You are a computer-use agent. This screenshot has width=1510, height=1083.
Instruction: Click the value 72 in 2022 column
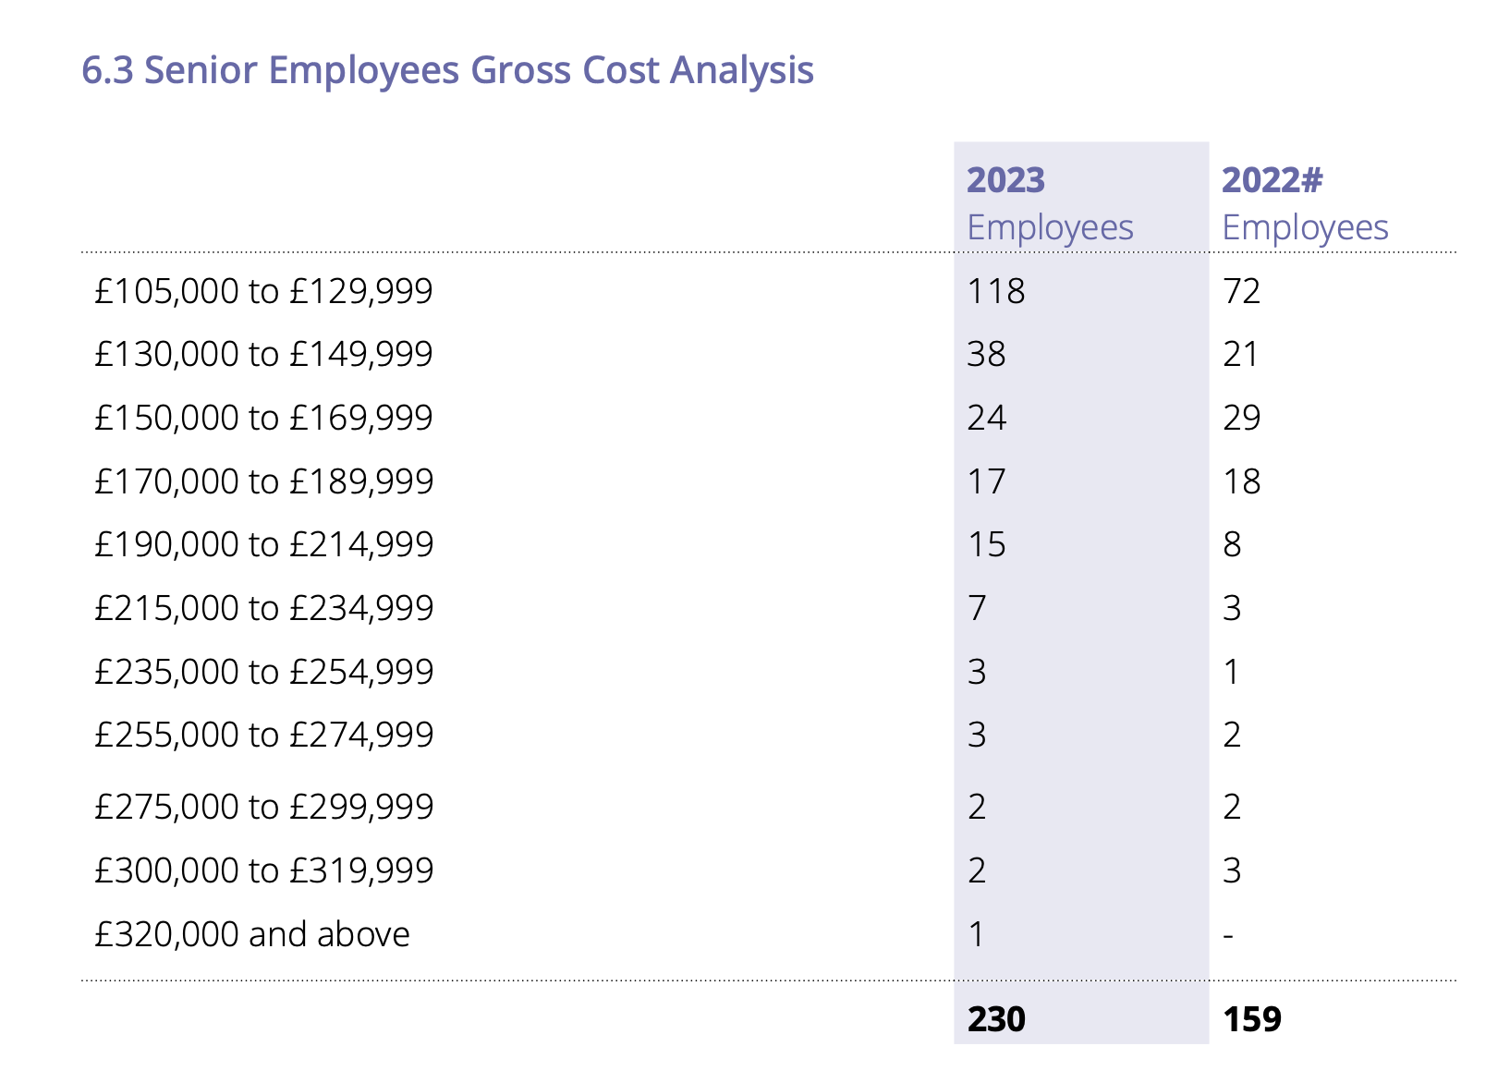1241,291
